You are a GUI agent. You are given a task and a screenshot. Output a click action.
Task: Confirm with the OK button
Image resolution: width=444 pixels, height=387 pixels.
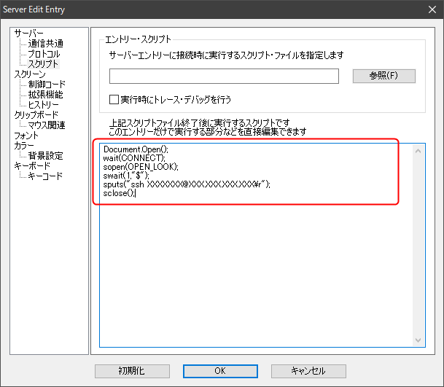coord(220,371)
